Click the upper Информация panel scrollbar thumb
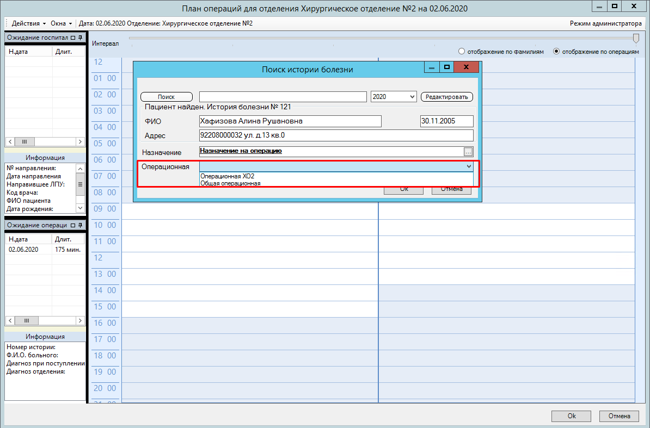 pyautogui.click(x=81, y=184)
